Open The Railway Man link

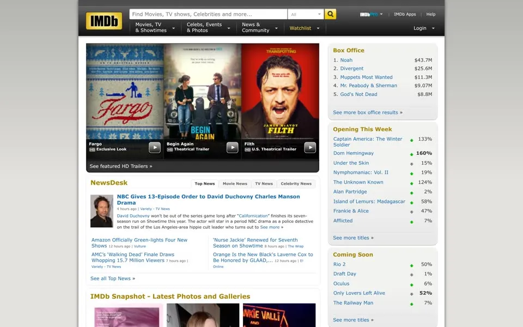tap(353, 303)
